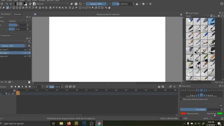The width and height of the screenshot is (224, 126).
Task: Select the Elliptical Selection tool
Action: pyautogui.click(x=83, y=8)
